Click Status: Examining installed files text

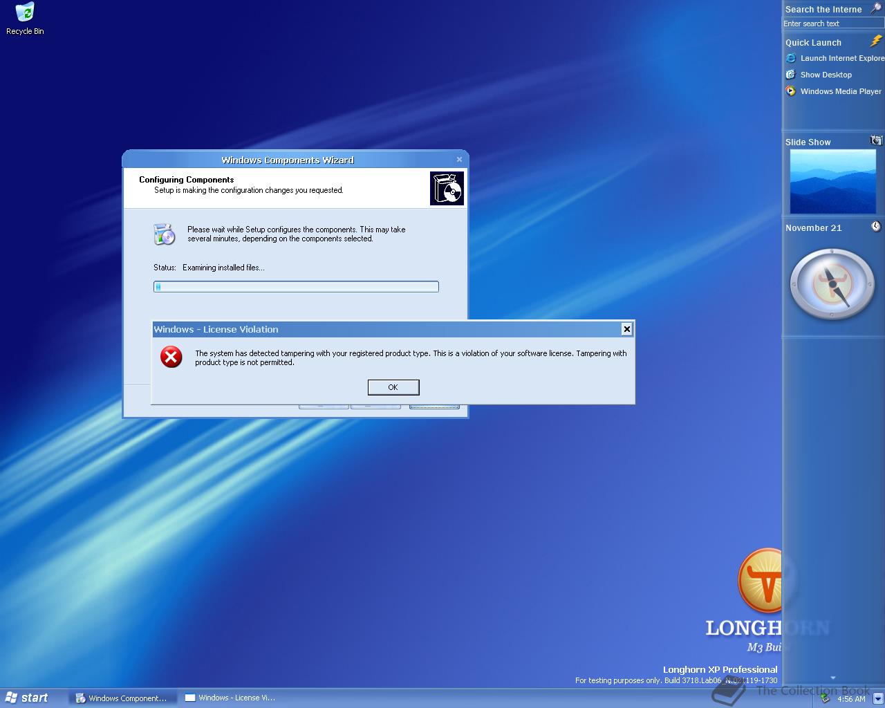click(x=209, y=268)
